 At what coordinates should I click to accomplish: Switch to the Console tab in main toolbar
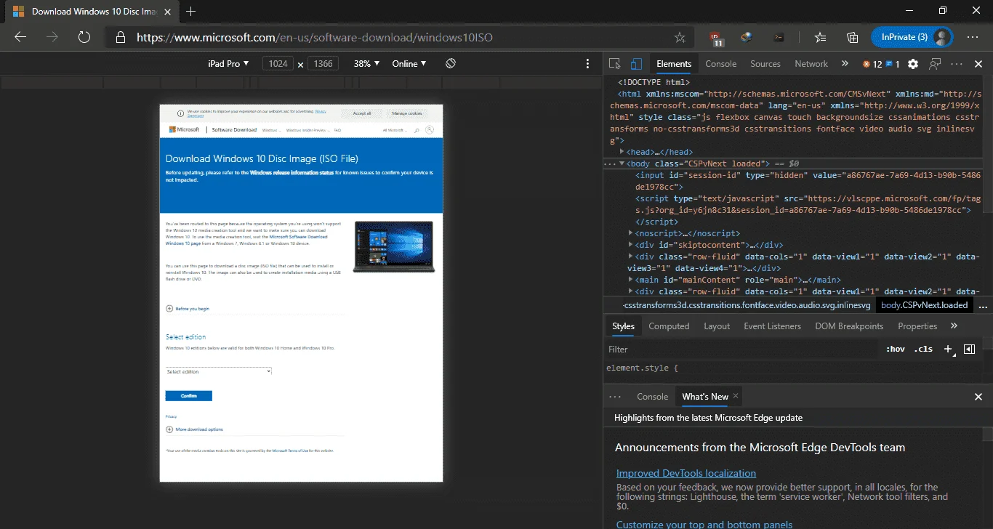[x=721, y=64]
